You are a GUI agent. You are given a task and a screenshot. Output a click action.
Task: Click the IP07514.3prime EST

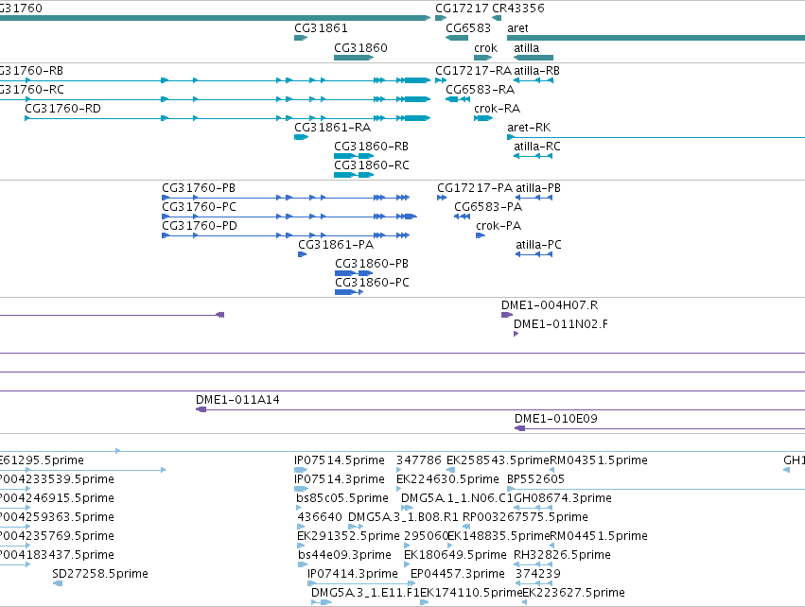[x=302, y=489]
